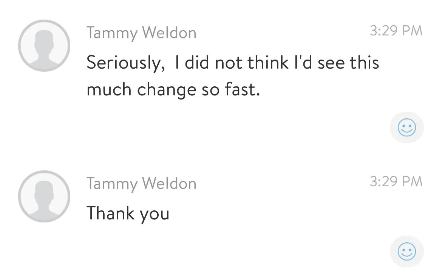Click Weldon in the first sender name

169,33
